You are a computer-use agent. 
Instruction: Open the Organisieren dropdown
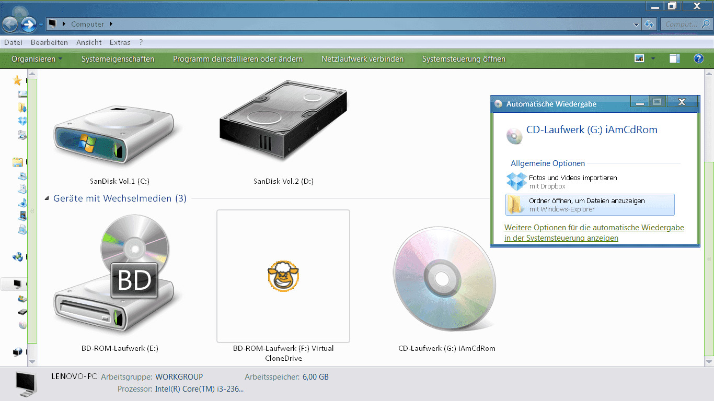click(x=37, y=59)
